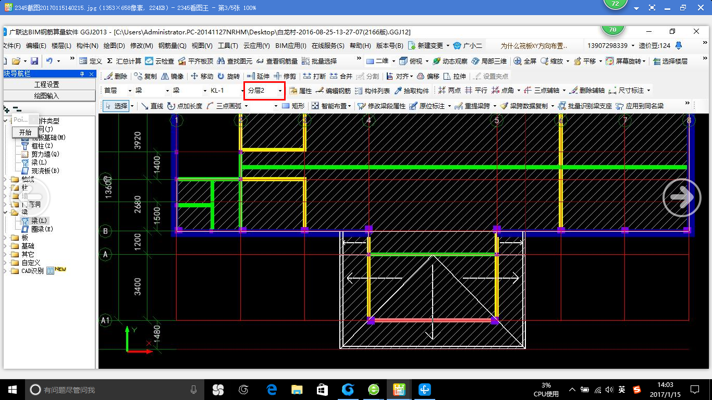
Task: Open 云检查 cloud check tool
Action: click(159, 61)
